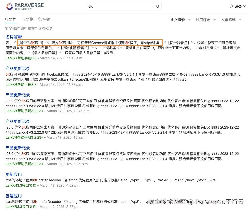Screen dimensions: 250x211
Task: Click the document icon beside 文集
Action: pos(23,19)
